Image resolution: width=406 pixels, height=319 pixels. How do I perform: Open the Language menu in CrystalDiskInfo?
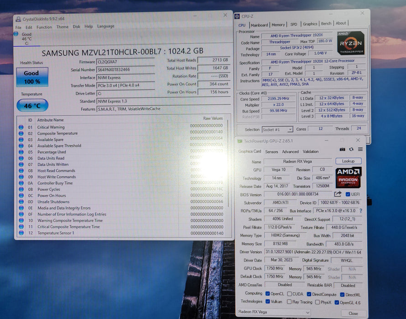(106, 26)
